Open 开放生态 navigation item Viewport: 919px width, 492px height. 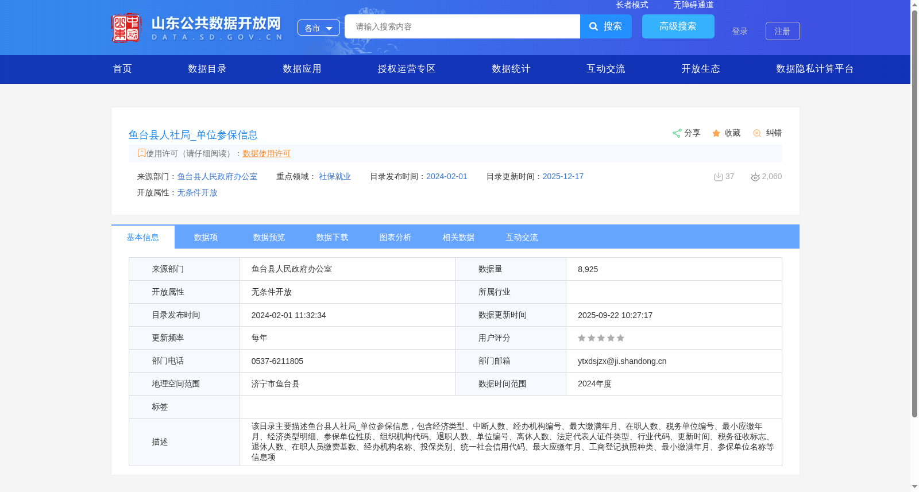click(x=701, y=69)
